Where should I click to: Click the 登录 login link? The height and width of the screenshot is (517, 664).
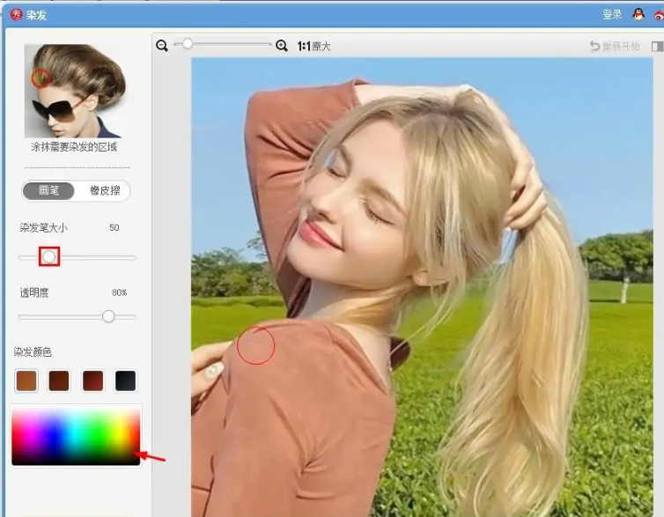[612, 14]
